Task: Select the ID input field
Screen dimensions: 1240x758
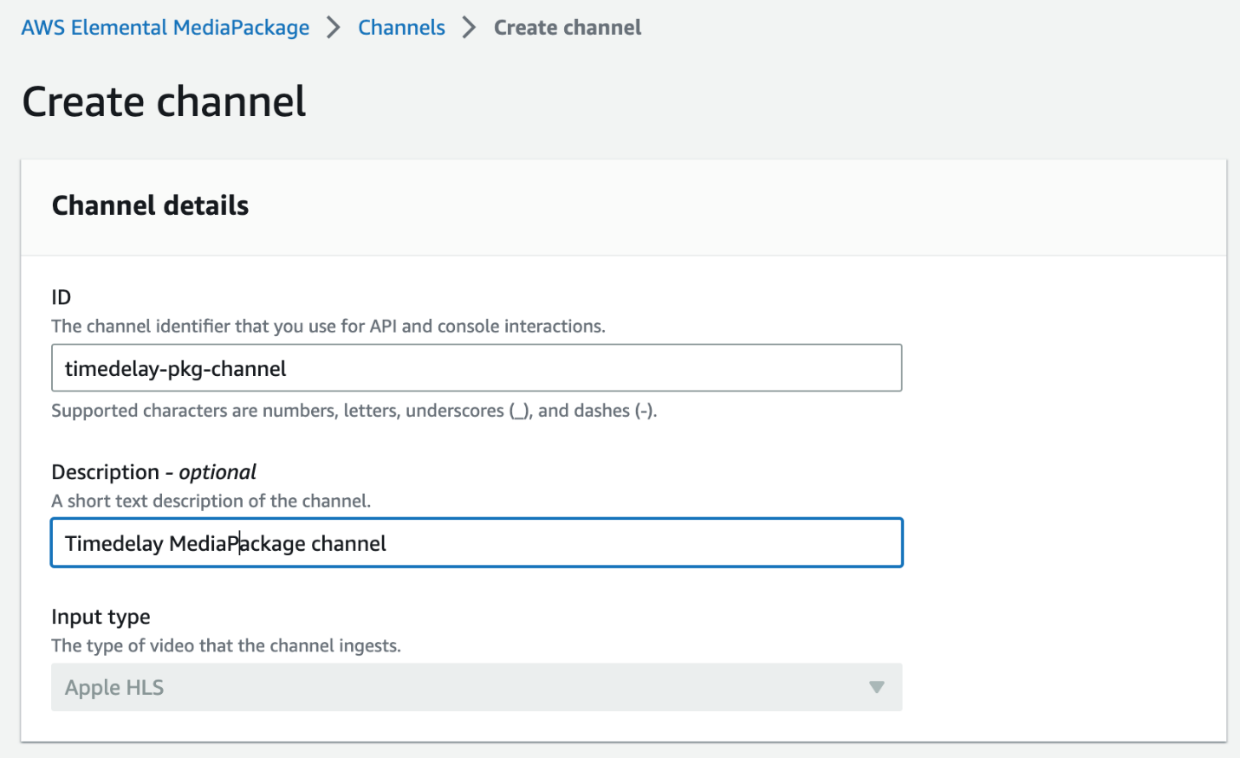Action: pos(477,367)
